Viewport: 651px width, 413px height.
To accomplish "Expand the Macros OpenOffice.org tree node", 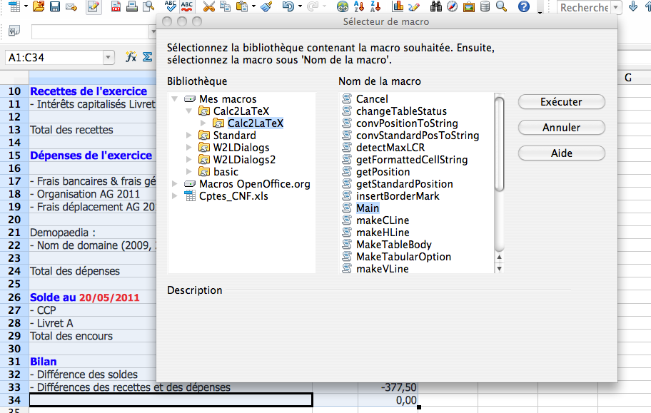I will (x=176, y=184).
